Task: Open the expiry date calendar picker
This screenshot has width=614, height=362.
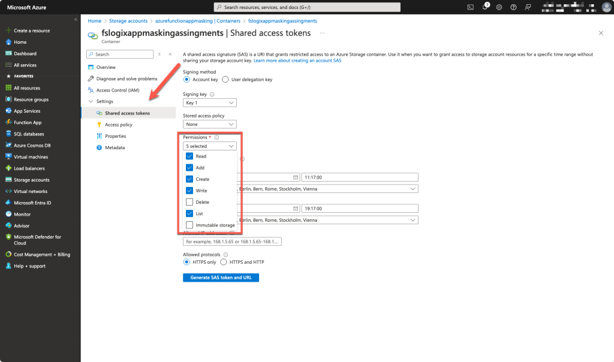Action: pos(296,209)
